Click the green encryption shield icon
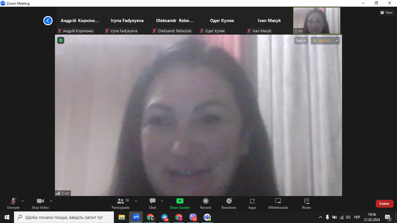Image resolution: width=397 pixels, height=223 pixels. [61, 40]
